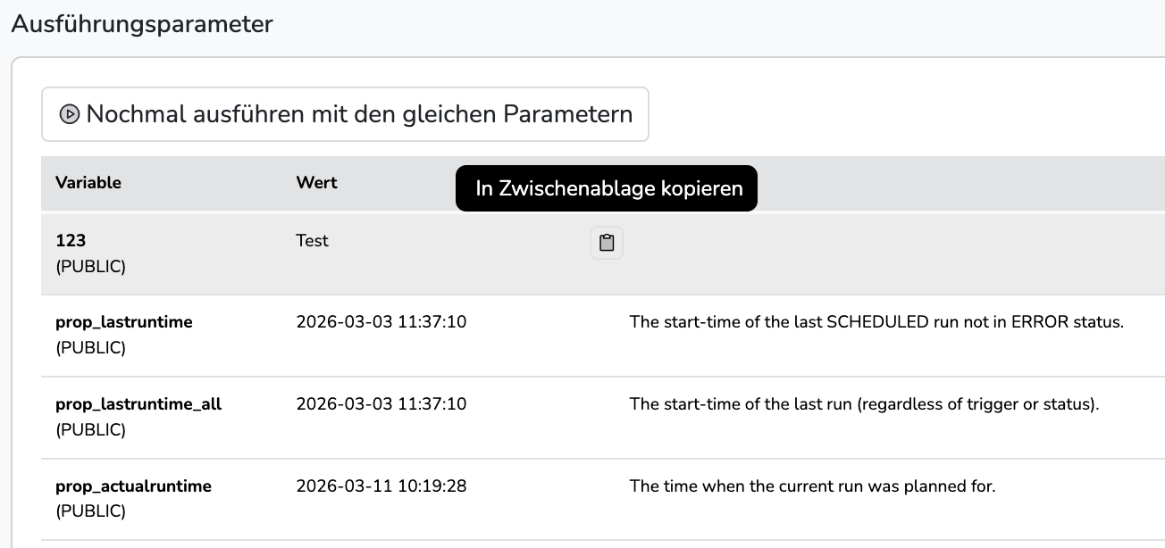The width and height of the screenshot is (1165, 548).
Task: Click description of current run planned time
Action: pyautogui.click(x=811, y=486)
